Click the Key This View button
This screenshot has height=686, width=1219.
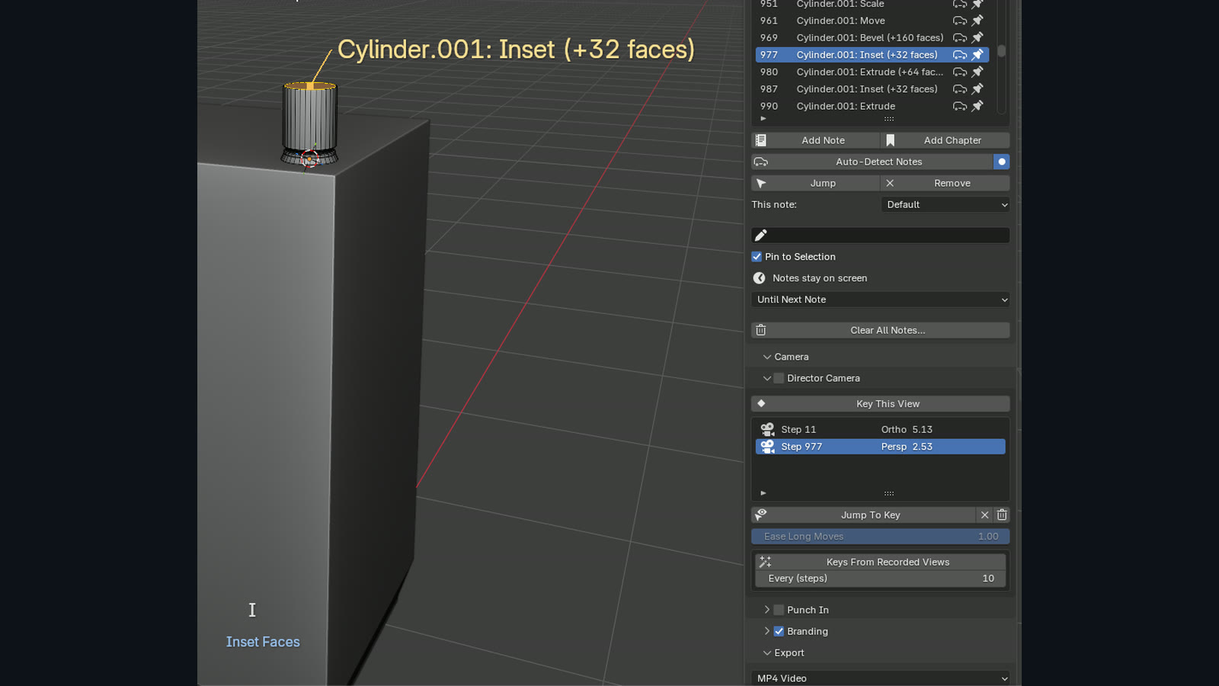click(x=881, y=404)
